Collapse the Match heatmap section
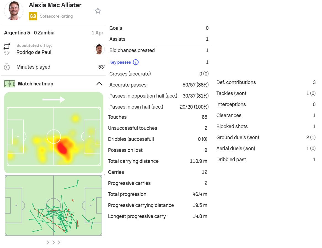The height and width of the screenshot is (248, 322). pyautogui.click(x=99, y=84)
